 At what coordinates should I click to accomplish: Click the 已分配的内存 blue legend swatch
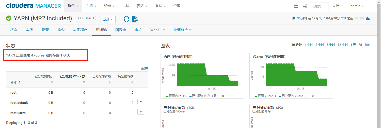click(x=190, y=96)
